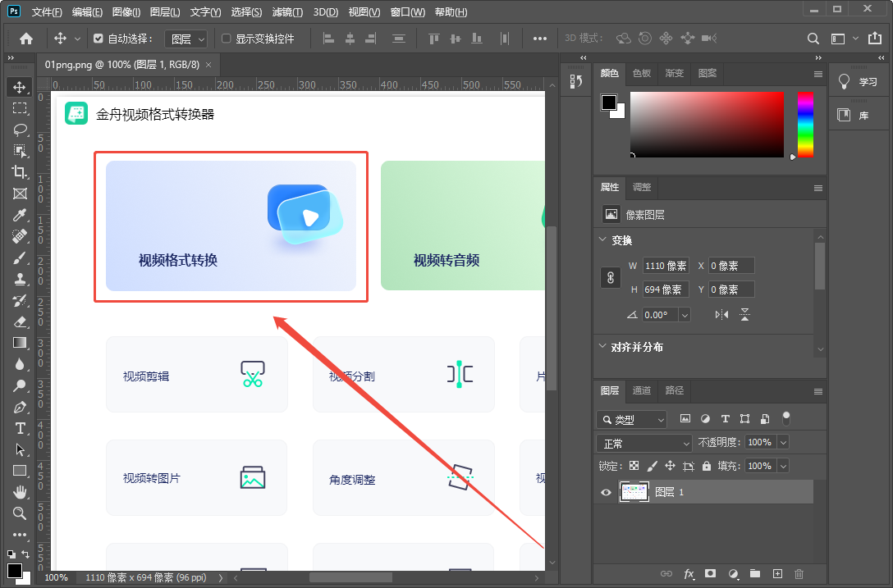Select the Zoom tool
The height and width of the screenshot is (588, 893).
[x=20, y=513]
